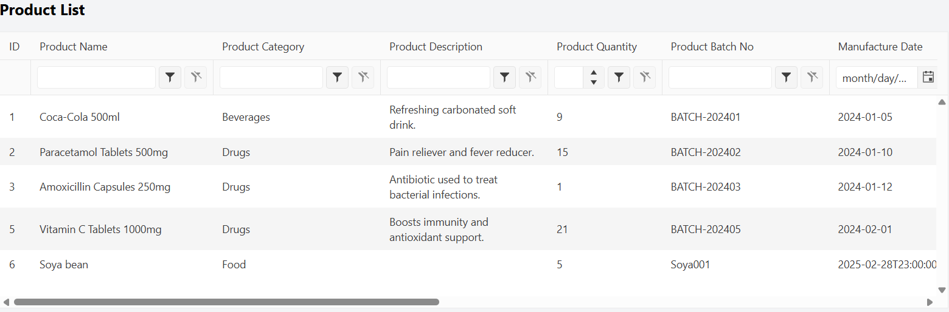The image size is (949, 312).
Task: Open the Product Quantity filter operator menu
Action: click(x=619, y=77)
